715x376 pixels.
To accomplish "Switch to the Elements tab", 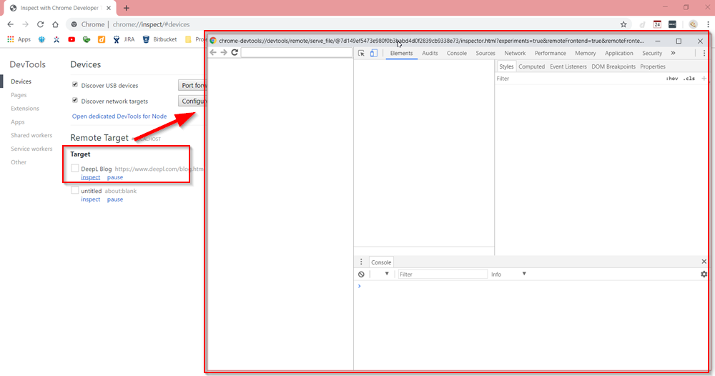I will (x=401, y=54).
